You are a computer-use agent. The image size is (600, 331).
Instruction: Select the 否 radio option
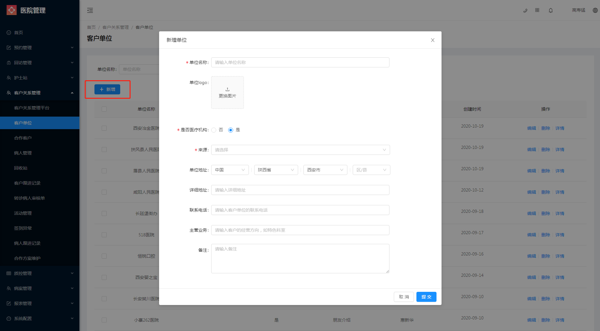[214, 130]
